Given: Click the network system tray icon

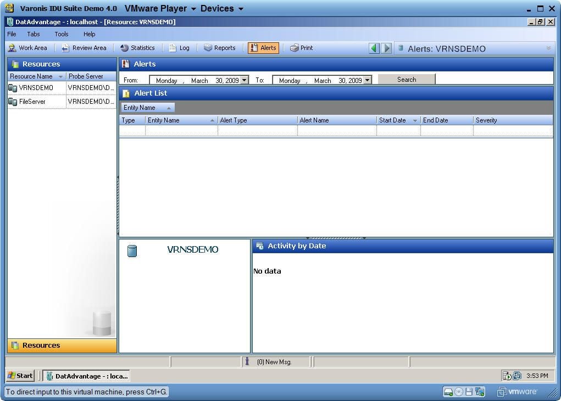Looking at the screenshot, I should pyautogui.click(x=517, y=376).
